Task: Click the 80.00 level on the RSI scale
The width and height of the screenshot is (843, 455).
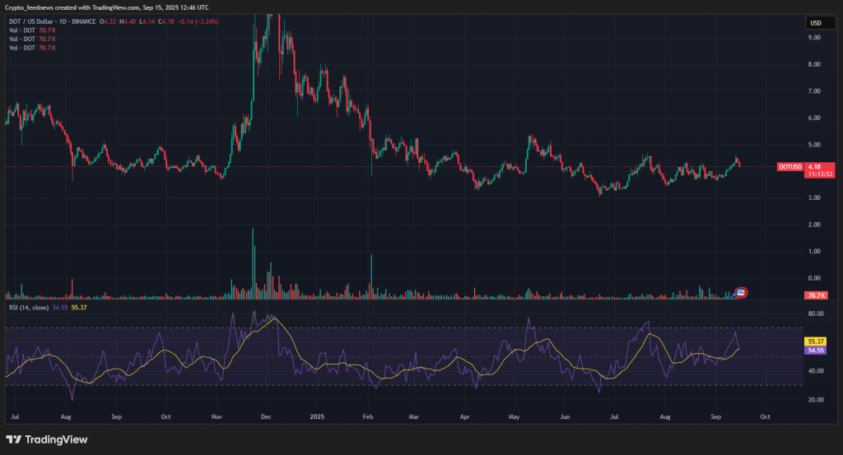Action: click(x=813, y=313)
